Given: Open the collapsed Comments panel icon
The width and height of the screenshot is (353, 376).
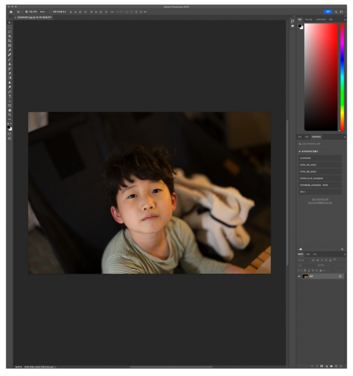Looking at the screenshot, I should (292, 26).
